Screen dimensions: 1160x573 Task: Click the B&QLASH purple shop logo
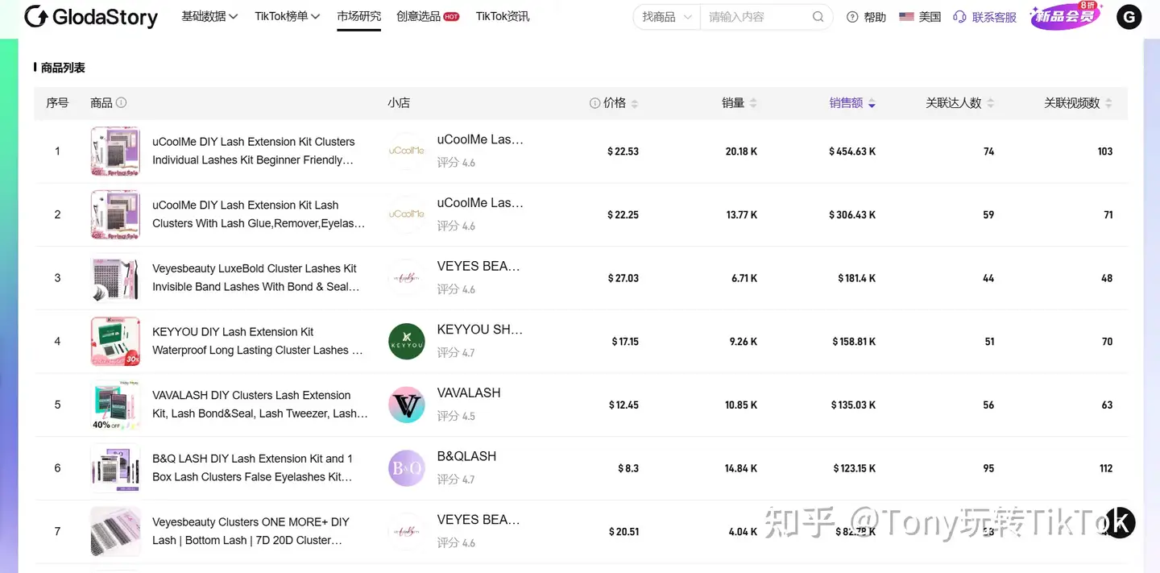407,468
